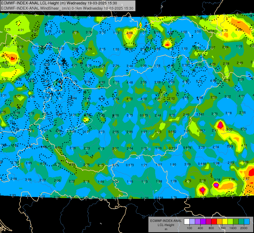Image resolution: width=254 pixels, height=233 pixels.
Task: Click the wind shear value 0.641
Action: click(x=200, y=114)
